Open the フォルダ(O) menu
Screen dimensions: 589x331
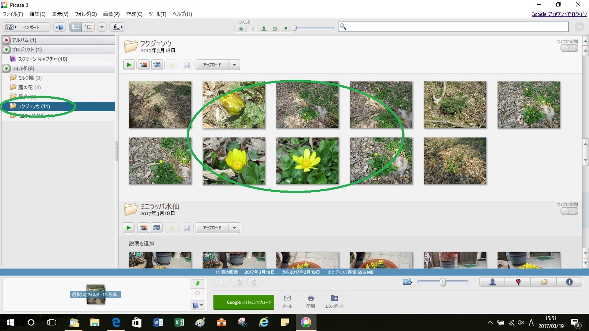86,14
